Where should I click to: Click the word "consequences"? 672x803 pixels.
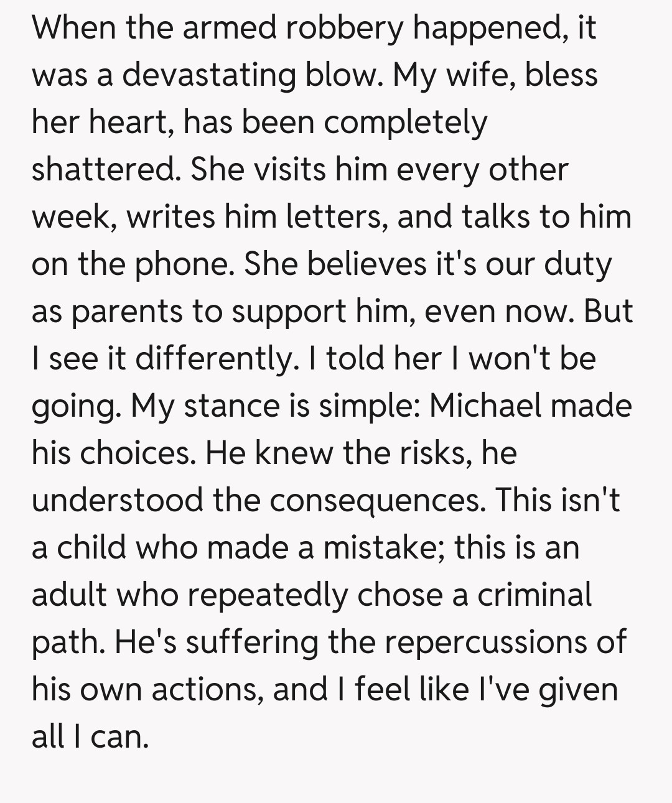(378, 500)
